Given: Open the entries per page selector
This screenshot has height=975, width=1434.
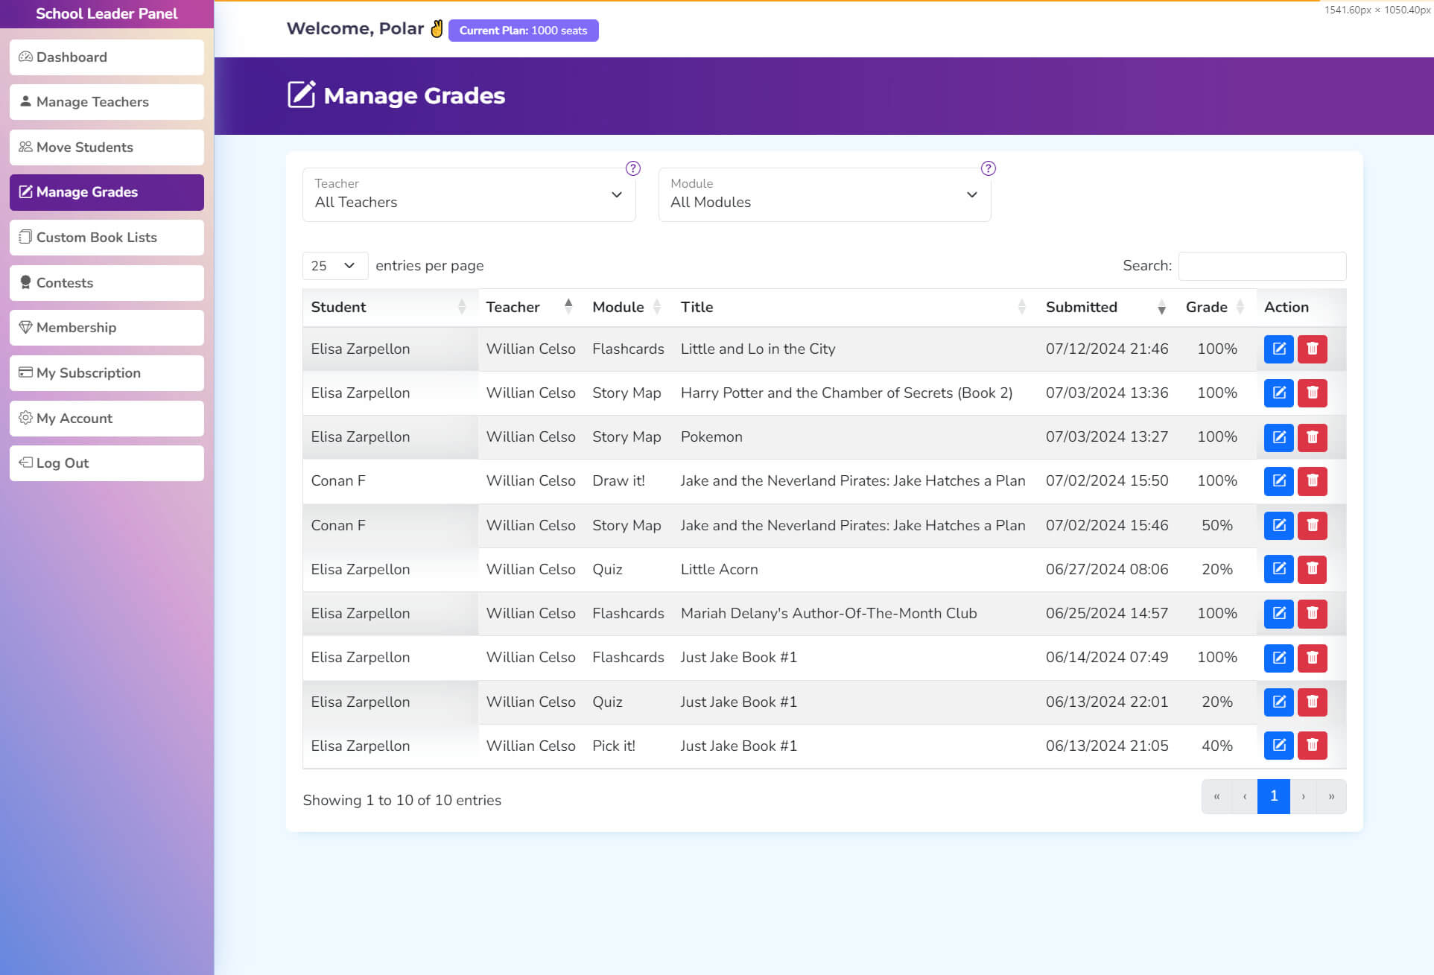Looking at the screenshot, I should tap(334, 266).
